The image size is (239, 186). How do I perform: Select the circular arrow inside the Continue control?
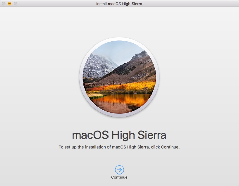pos(119,169)
